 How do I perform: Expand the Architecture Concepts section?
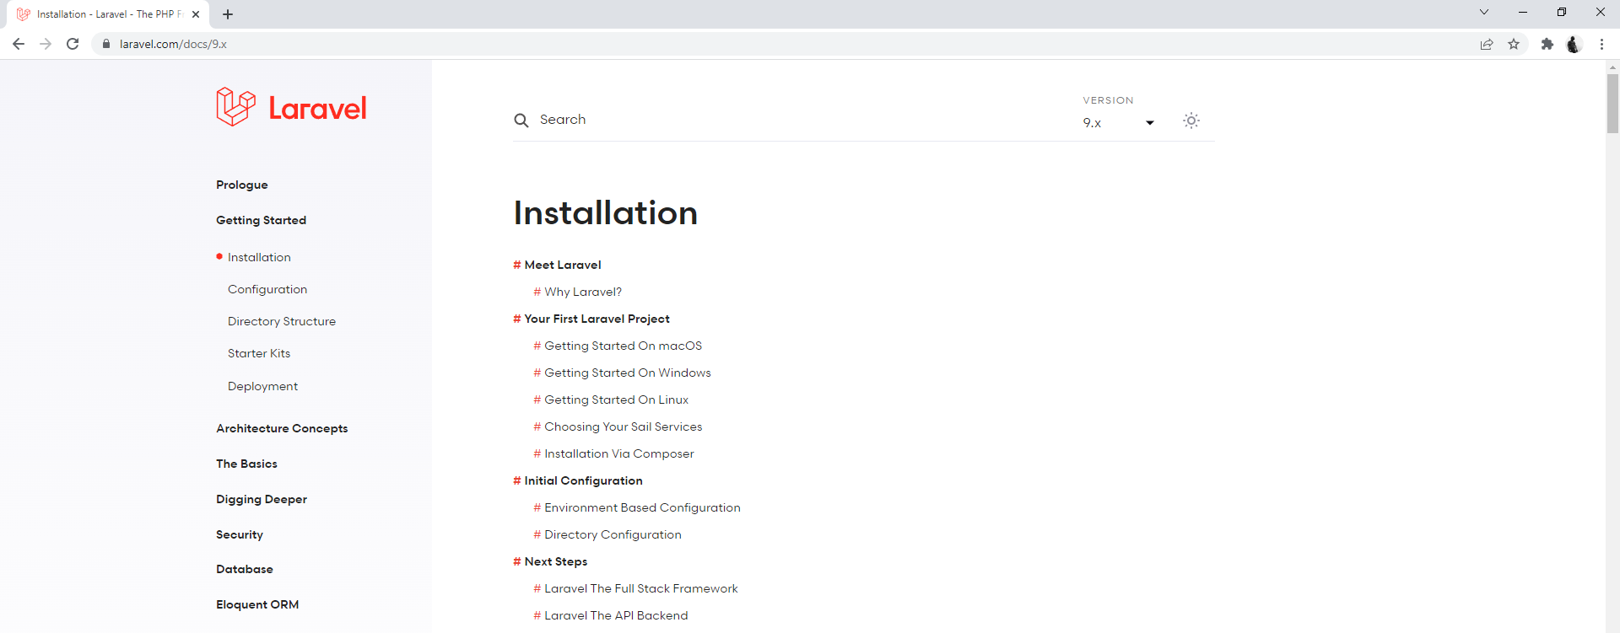[282, 428]
